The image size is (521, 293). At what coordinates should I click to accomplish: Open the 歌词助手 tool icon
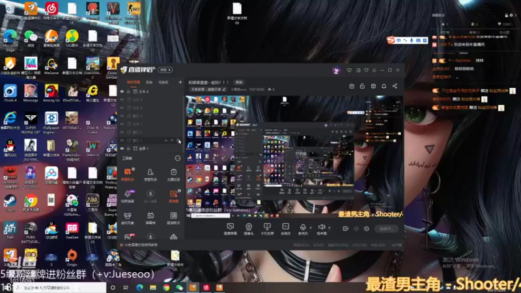[x=173, y=218]
